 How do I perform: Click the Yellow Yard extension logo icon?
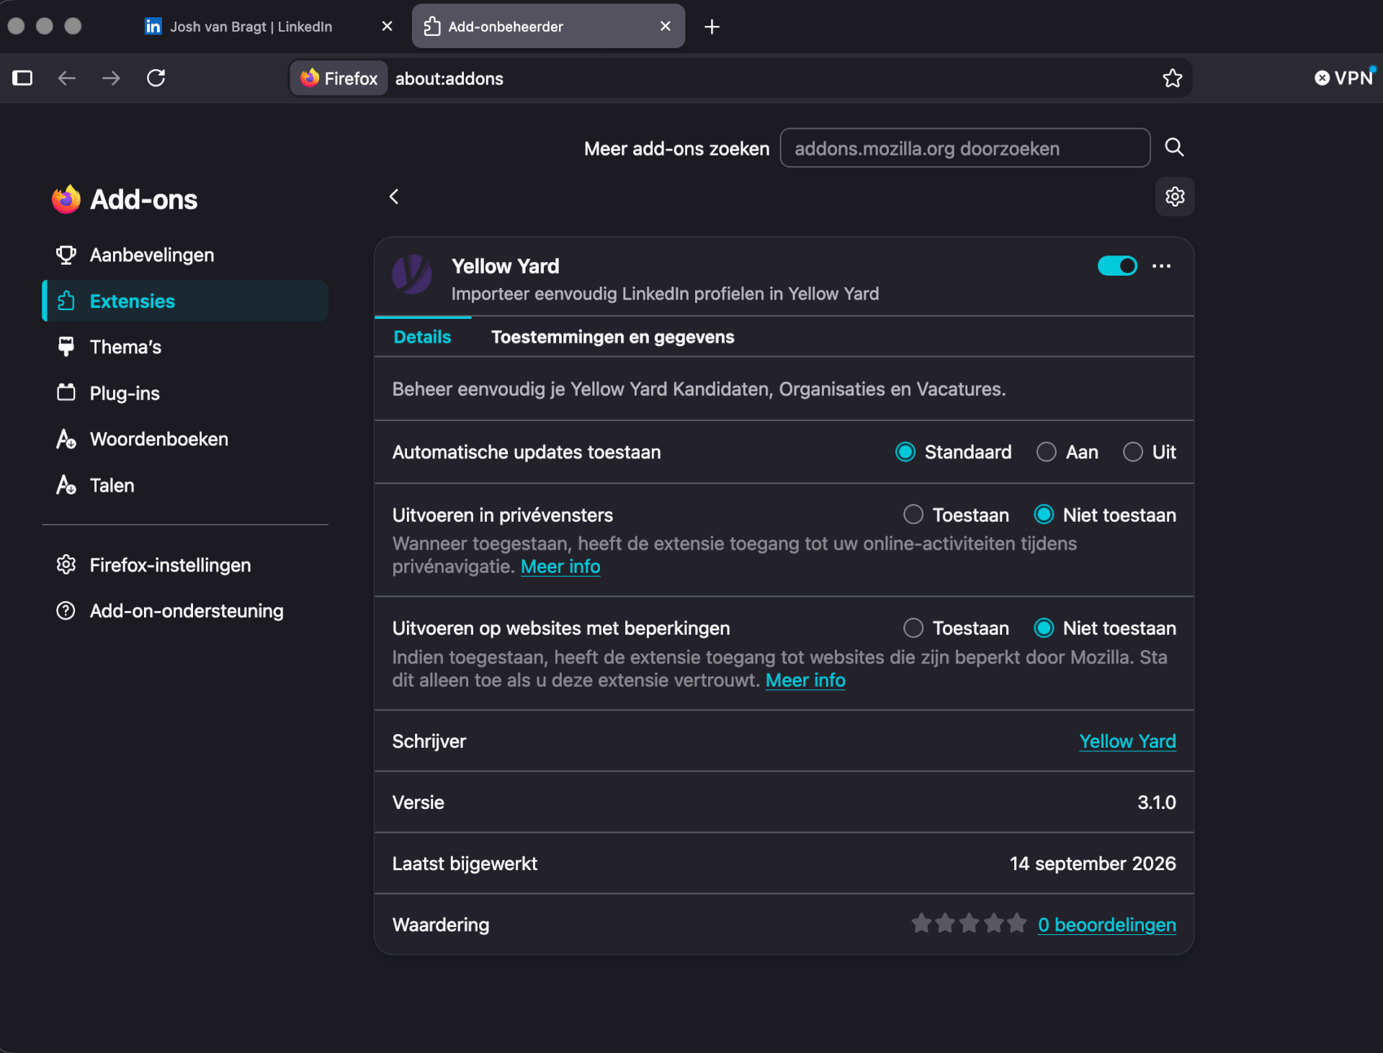click(x=412, y=274)
